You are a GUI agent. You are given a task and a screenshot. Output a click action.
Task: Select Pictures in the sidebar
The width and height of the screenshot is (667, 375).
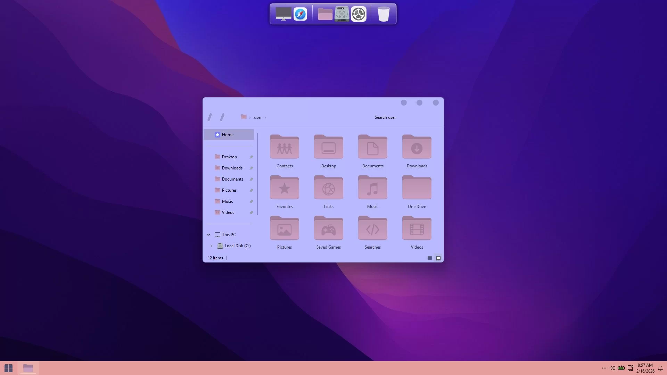pyautogui.click(x=229, y=190)
